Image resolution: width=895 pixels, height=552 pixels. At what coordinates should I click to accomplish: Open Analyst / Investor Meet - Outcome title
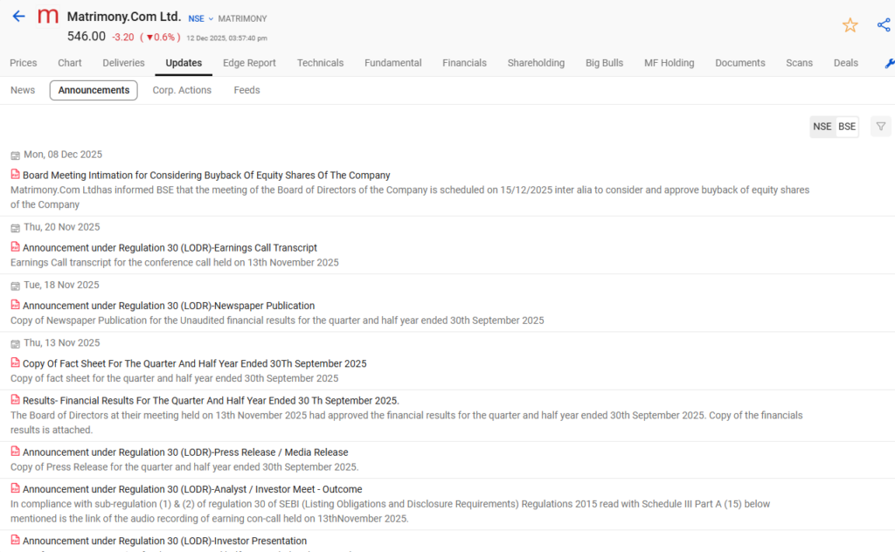point(192,489)
